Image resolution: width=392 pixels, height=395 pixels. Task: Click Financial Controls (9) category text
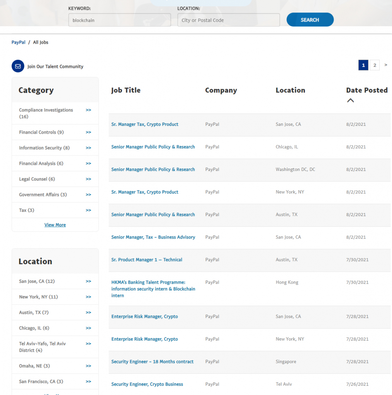click(41, 132)
